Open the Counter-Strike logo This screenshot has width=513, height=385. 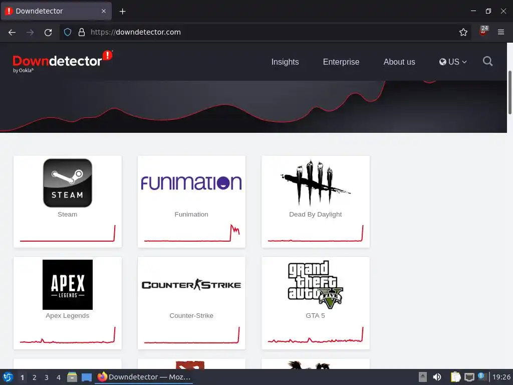pos(191,285)
